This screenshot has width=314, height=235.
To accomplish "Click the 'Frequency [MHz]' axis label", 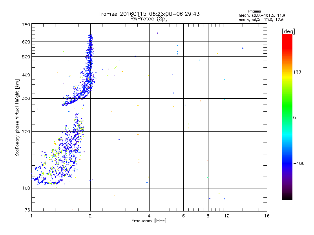I will pyautogui.click(x=149, y=221).
